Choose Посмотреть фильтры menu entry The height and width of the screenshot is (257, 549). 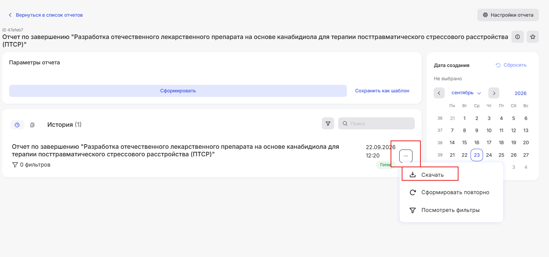coord(451,210)
